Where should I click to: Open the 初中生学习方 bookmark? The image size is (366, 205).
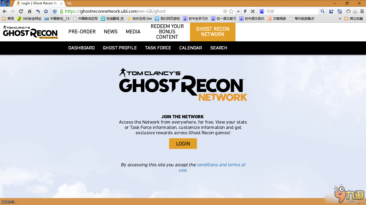point(195,19)
